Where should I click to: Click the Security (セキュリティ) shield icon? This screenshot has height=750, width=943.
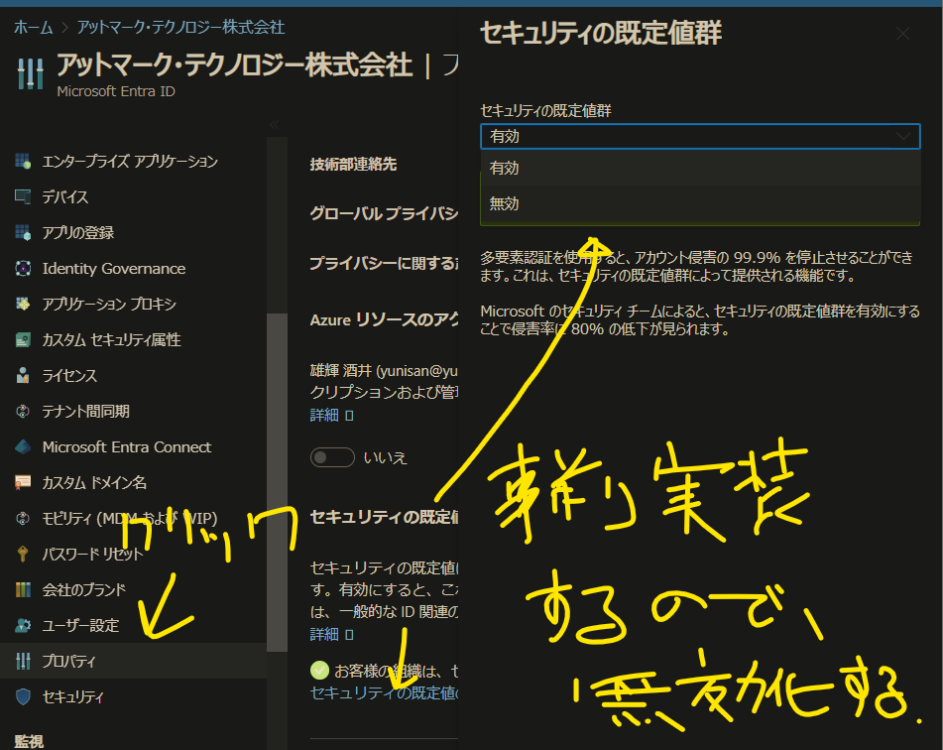click(23, 696)
